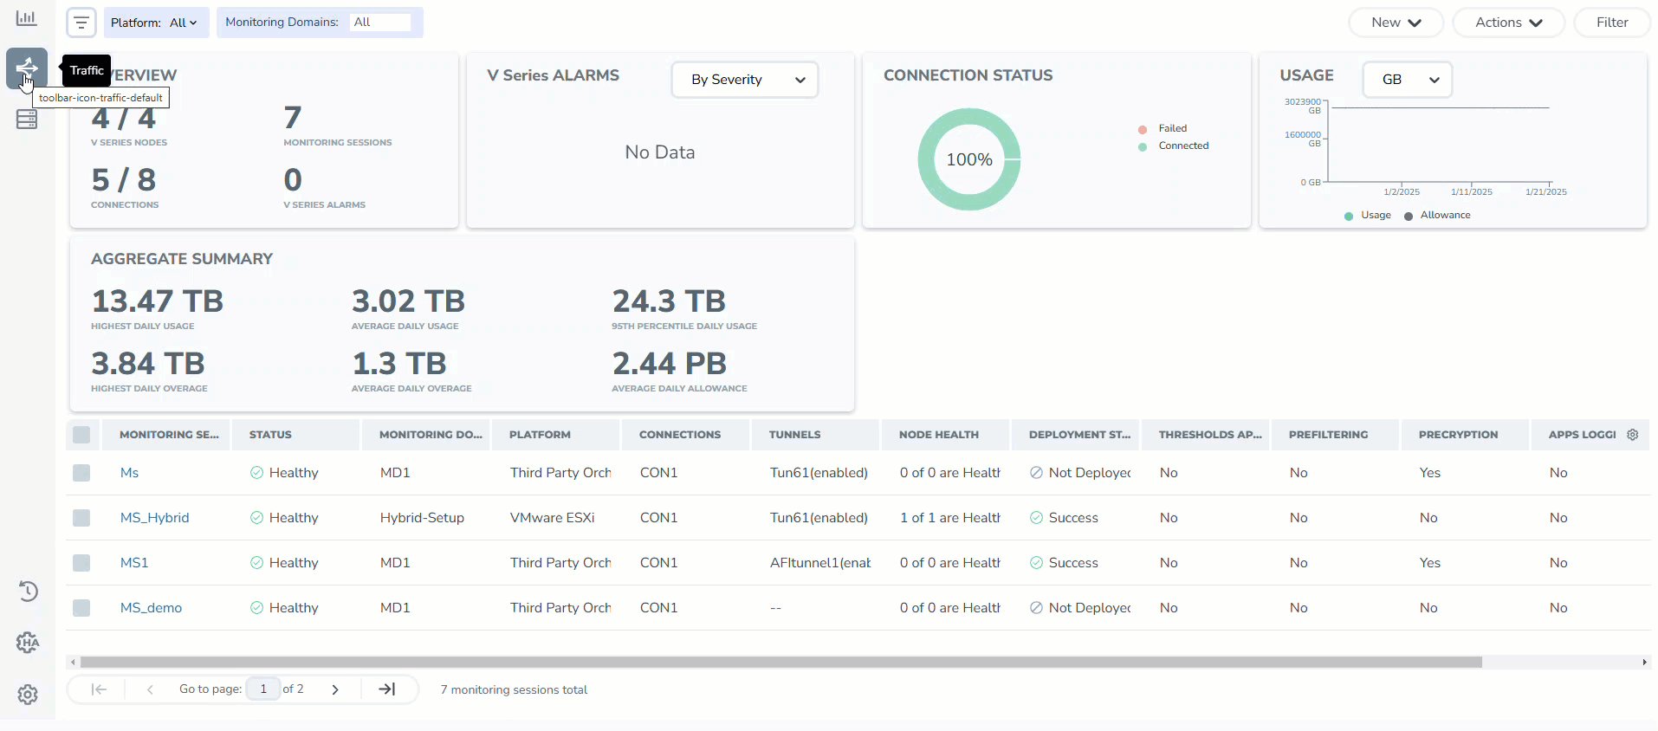Open the settings gear in sidebar
1658x731 pixels.
[28, 695]
